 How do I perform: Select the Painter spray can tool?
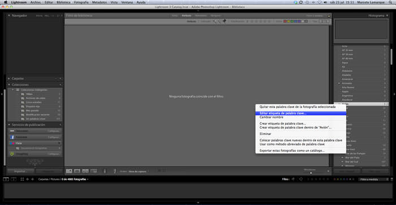pyautogui.click(x=105, y=171)
